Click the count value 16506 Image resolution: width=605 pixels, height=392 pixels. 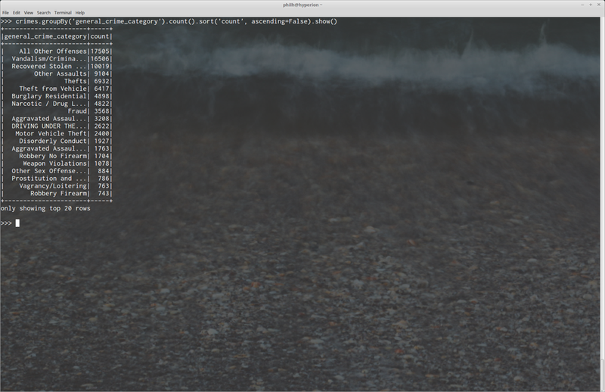pos(100,59)
